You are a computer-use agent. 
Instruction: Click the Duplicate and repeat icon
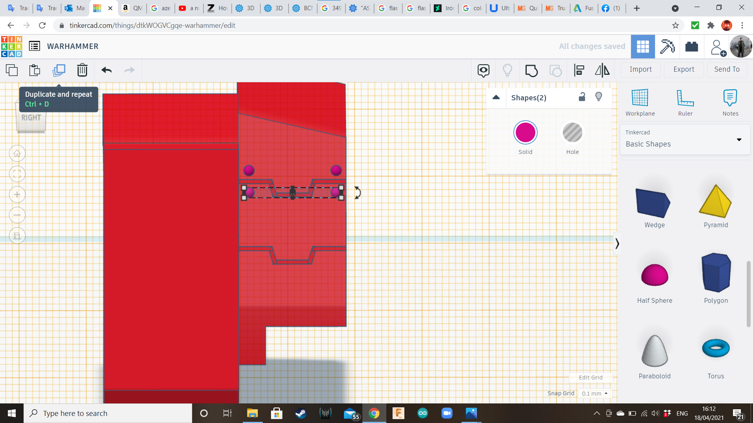[59, 70]
